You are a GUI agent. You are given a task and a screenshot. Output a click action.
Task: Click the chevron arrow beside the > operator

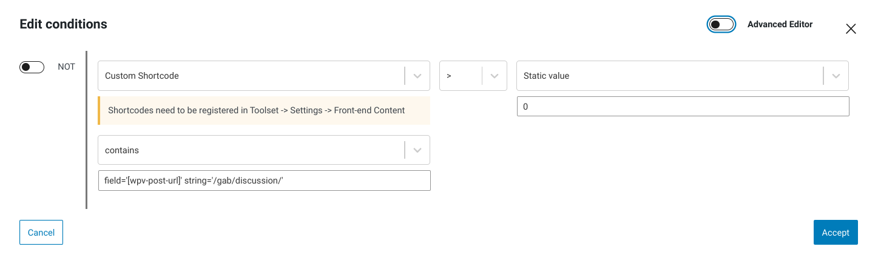pos(495,76)
